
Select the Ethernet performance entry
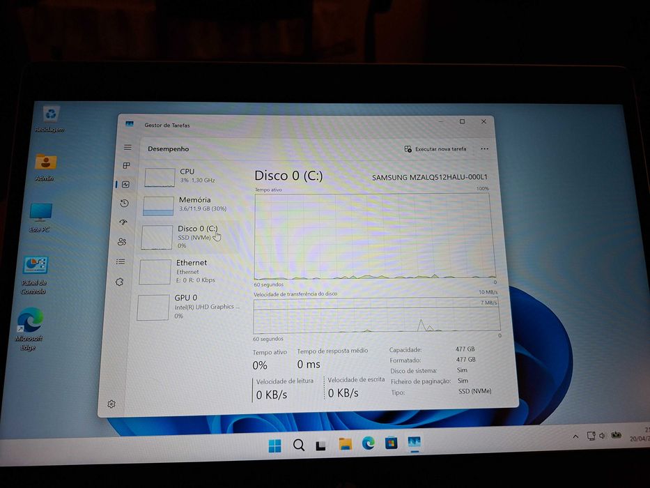coord(187,271)
